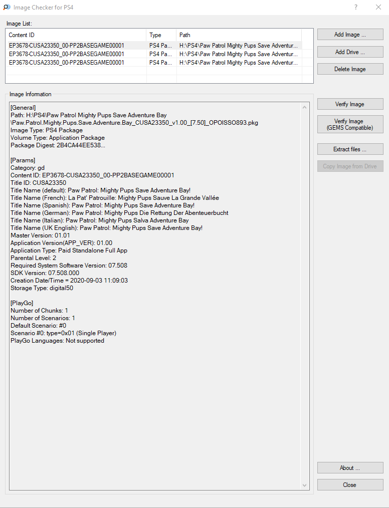Viewport: 389px width, 508px height.
Task: Click the Close button at bottom
Action: click(x=350, y=485)
